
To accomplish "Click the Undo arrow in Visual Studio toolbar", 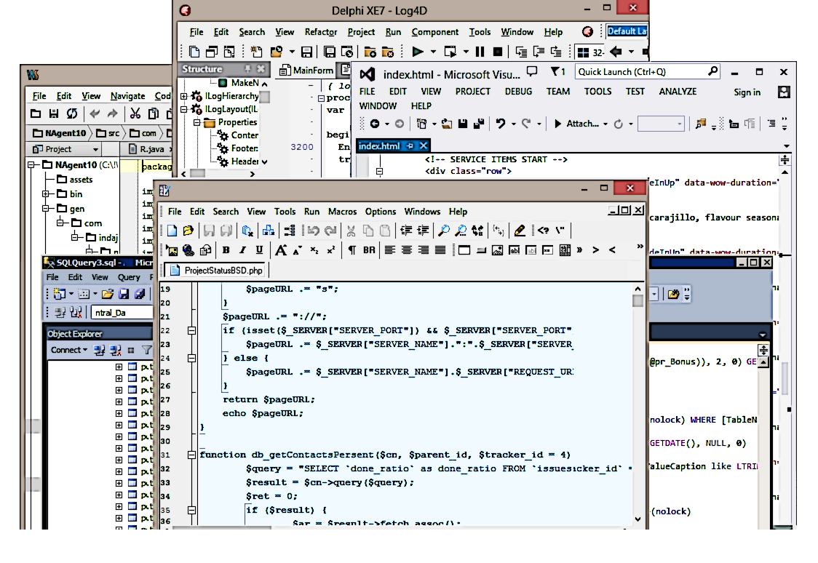I will tap(501, 124).
